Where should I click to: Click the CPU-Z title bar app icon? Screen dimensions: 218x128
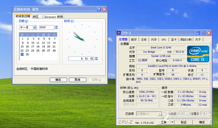pyautogui.click(x=119, y=33)
